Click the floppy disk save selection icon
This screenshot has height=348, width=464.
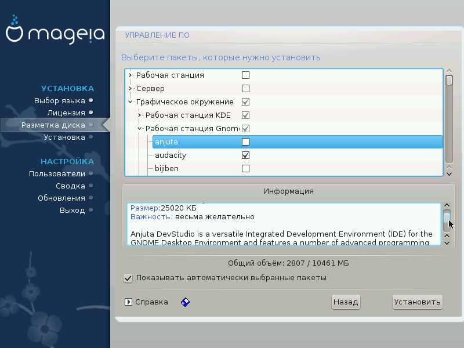click(185, 302)
